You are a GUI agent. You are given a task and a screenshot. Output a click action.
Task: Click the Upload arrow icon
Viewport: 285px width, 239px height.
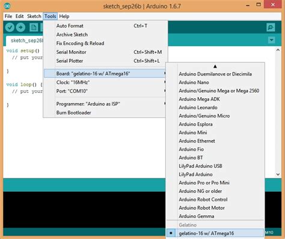pyautogui.click(x=20, y=28)
